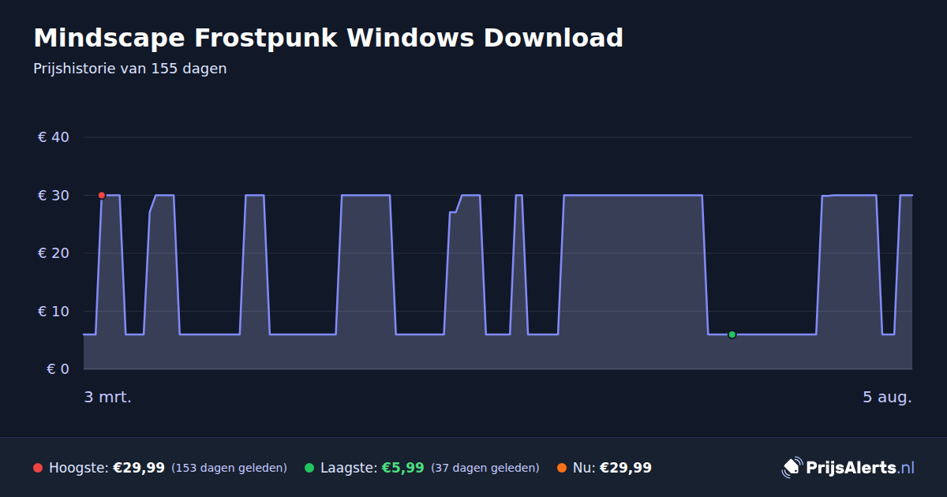The height and width of the screenshot is (497, 947).
Task: Click the Laagste €5,99 price value
Action: pyautogui.click(x=403, y=468)
